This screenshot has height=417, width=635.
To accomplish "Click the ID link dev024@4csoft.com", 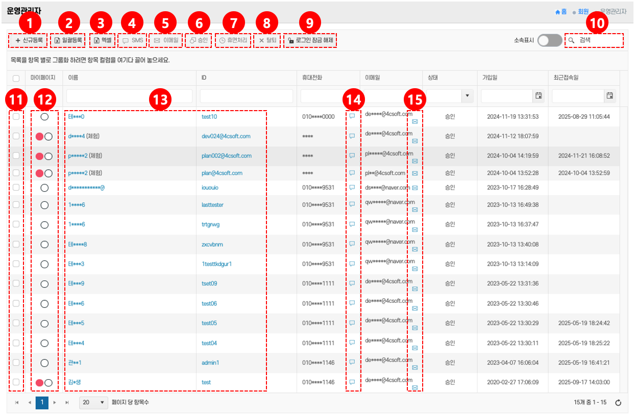I will 226,137.
